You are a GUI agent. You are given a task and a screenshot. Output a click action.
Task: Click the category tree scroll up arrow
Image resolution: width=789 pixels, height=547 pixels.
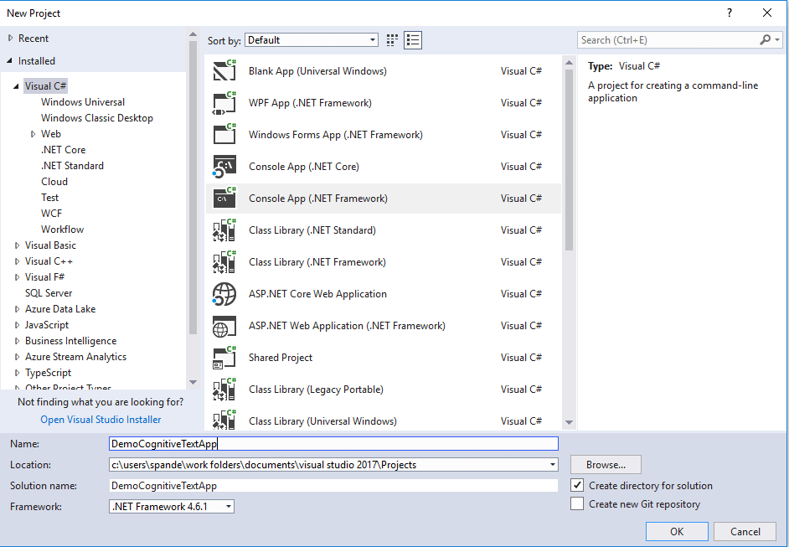tap(193, 34)
